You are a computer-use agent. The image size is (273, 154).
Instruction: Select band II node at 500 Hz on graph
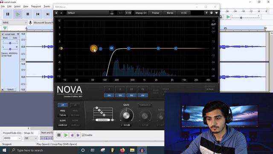[x=128, y=48]
